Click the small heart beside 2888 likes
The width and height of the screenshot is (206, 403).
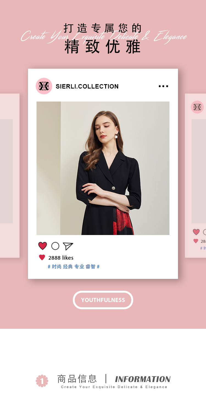(x=42, y=258)
